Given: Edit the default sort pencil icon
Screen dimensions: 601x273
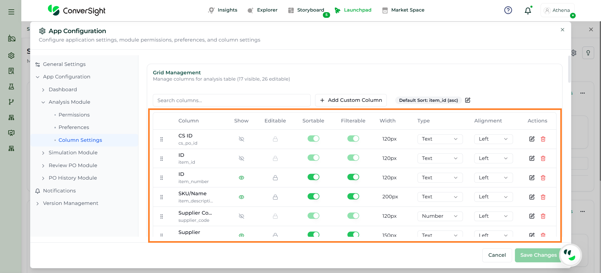Looking at the screenshot, I should pos(468,100).
